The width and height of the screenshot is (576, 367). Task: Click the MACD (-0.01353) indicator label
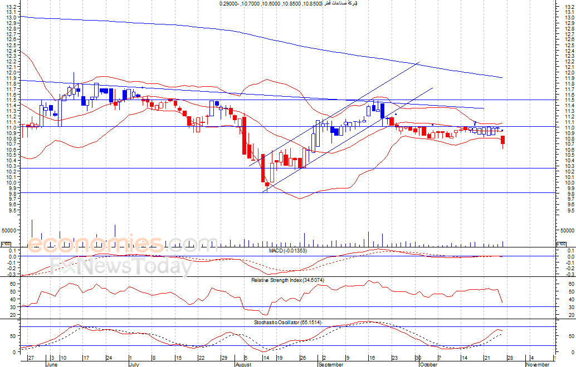[287, 251]
